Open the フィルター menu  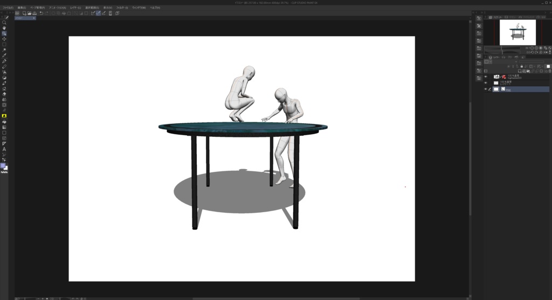122,8
